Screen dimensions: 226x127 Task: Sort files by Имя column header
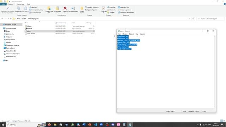(x=26, y=23)
